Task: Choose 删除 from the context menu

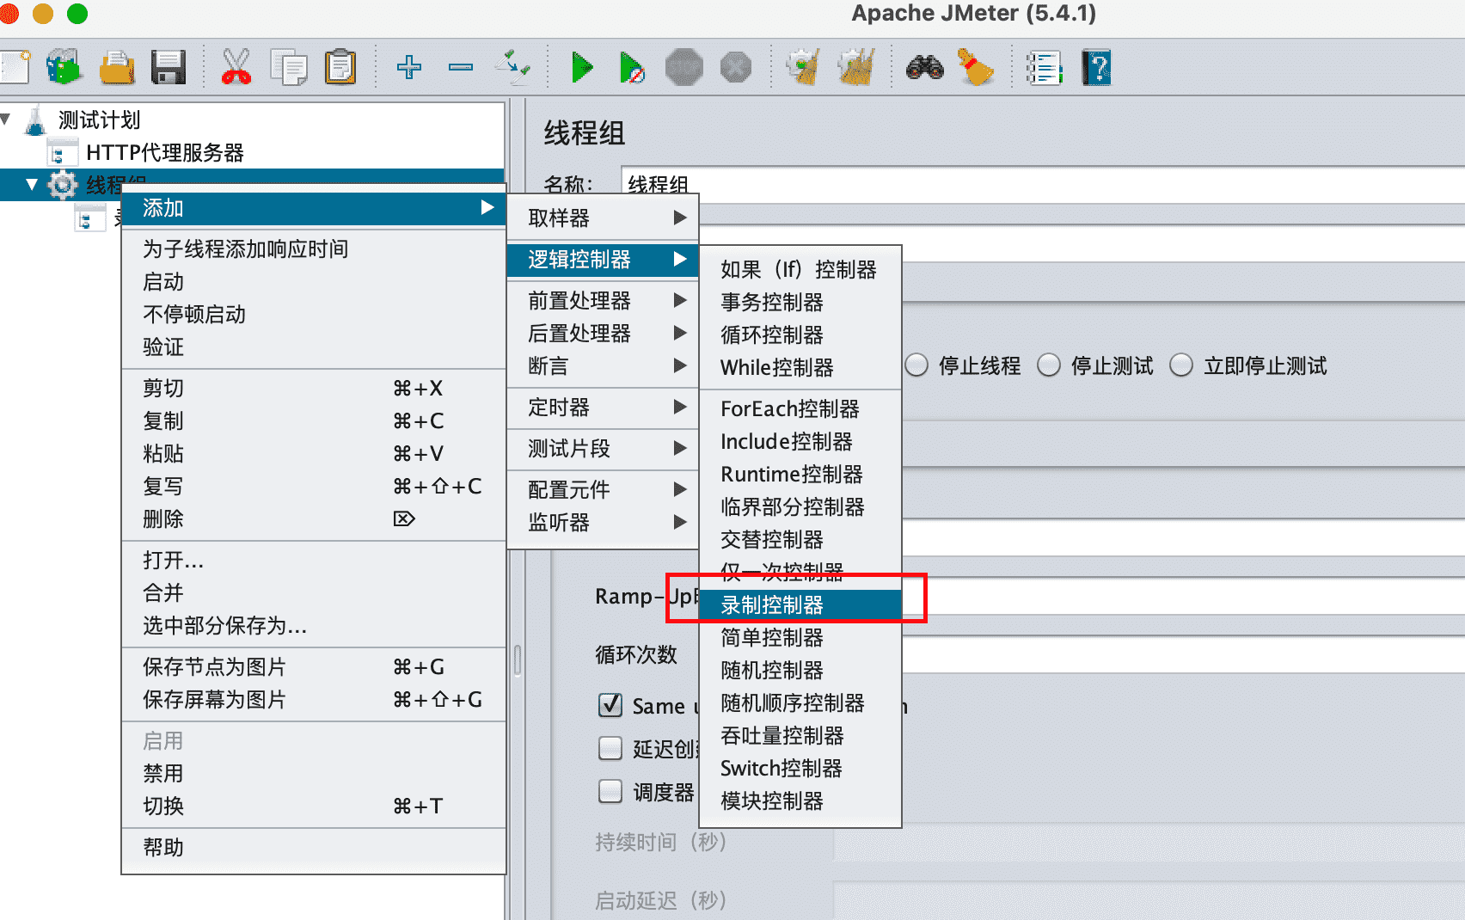Action: pos(314,518)
